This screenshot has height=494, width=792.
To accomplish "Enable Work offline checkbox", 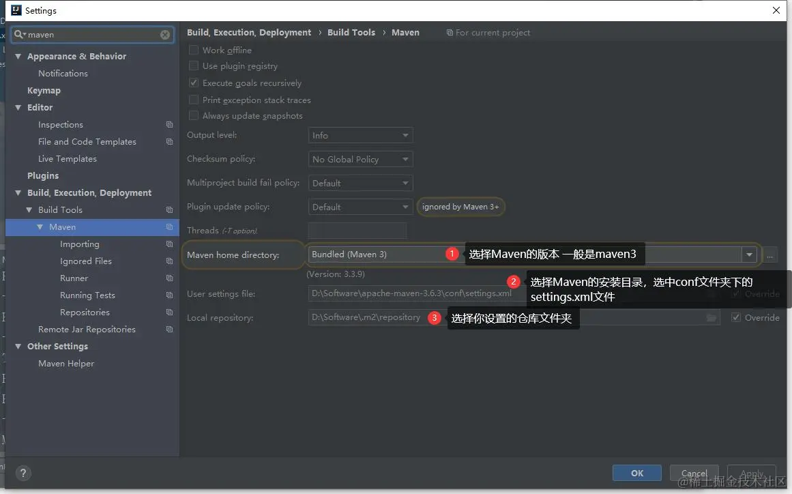I will click(x=194, y=50).
